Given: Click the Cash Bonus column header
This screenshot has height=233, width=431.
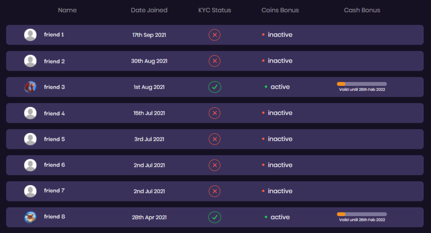Looking at the screenshot, I should (362, 10).
